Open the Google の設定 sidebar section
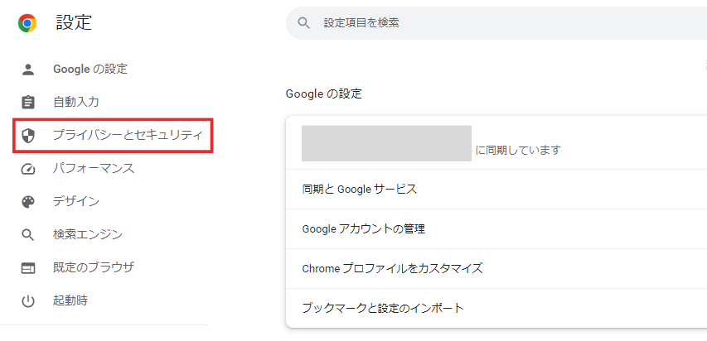The image size is (707, 341). (90, 69)
